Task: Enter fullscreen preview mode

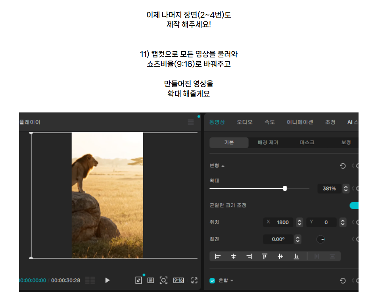Action: [x=194, y=280]
